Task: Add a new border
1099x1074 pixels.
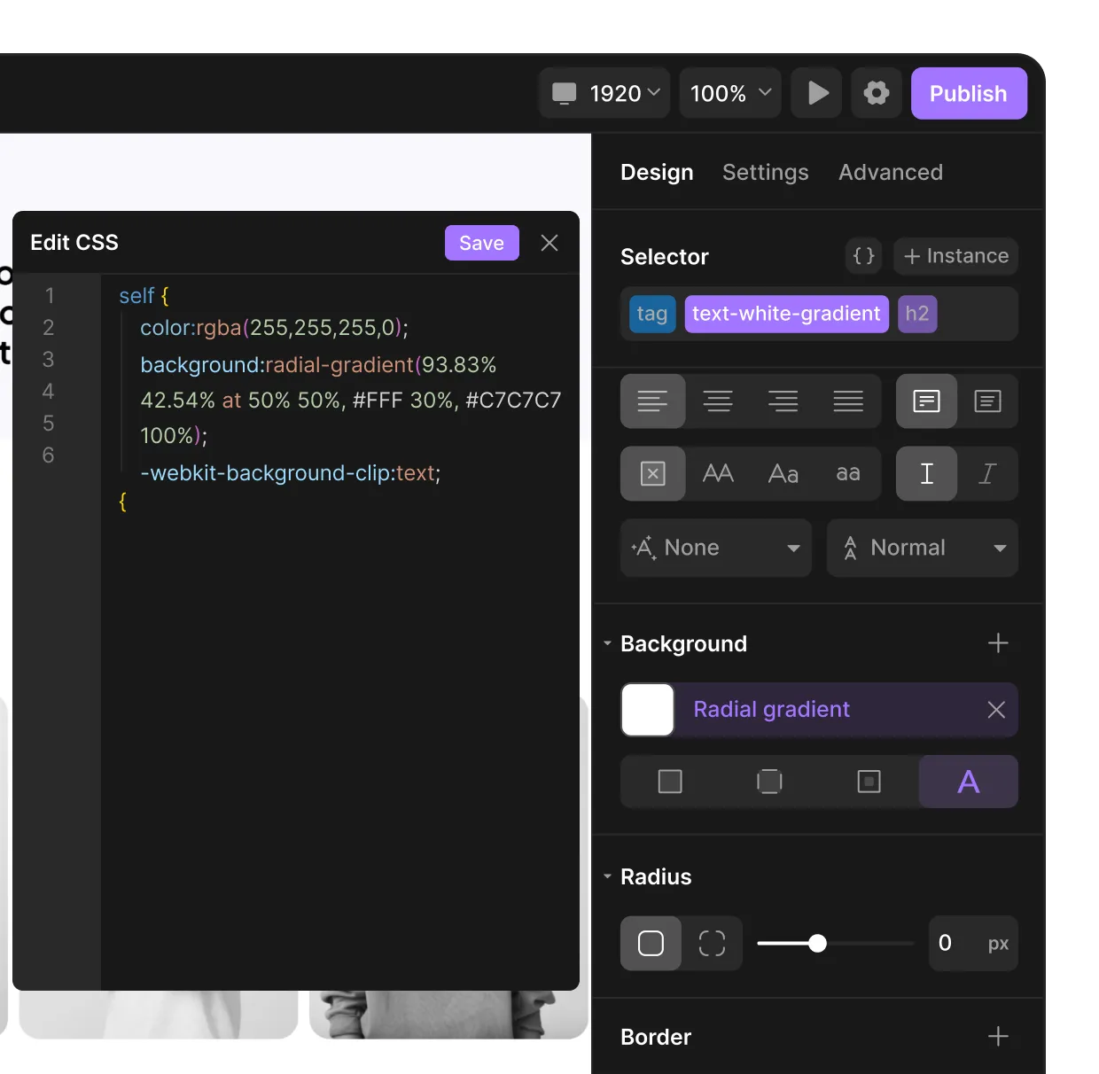Action: (998, 1037)
